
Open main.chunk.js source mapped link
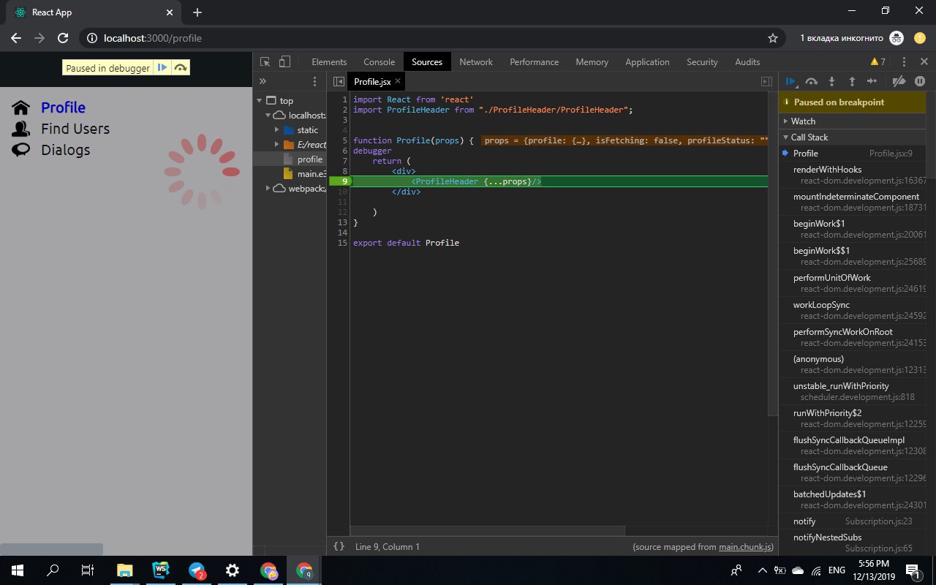coord(745,547)
